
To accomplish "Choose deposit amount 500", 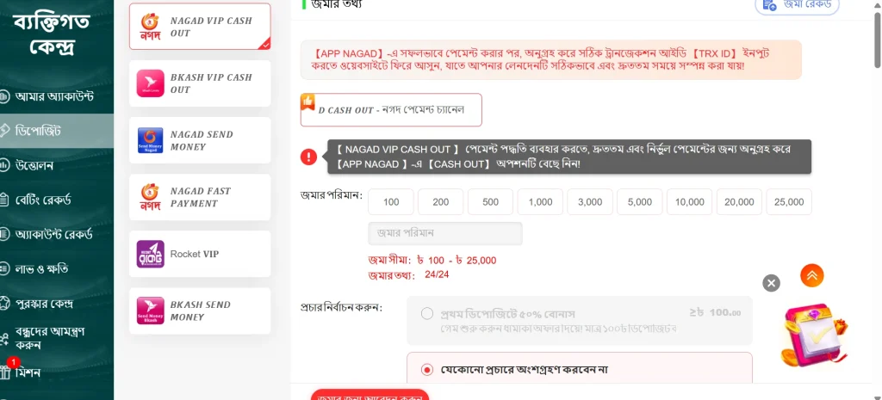I will (x=490, y=201).
